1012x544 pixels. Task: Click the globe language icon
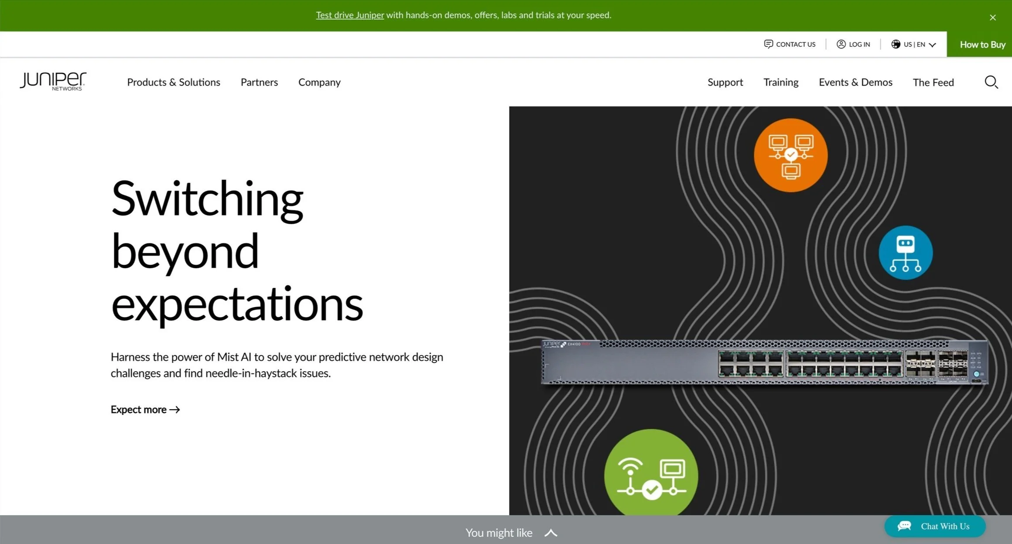(895, 44)
